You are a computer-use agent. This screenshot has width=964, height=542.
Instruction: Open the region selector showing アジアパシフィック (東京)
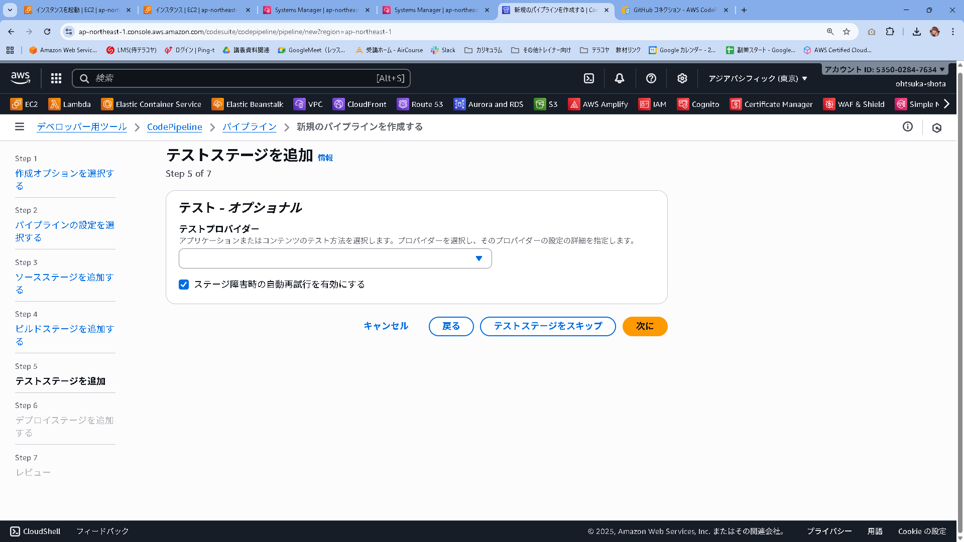[757, 78]
